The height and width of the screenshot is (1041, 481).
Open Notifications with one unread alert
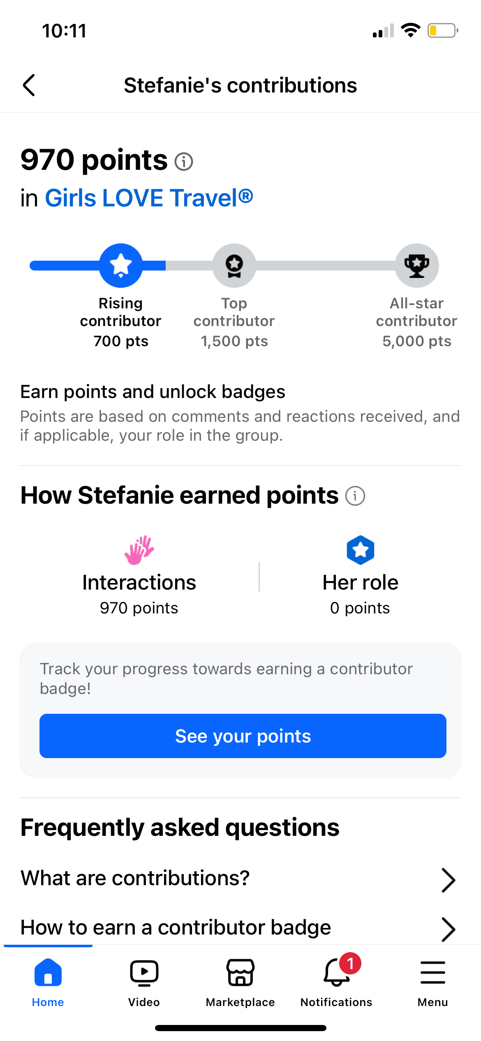coord(337,981)
